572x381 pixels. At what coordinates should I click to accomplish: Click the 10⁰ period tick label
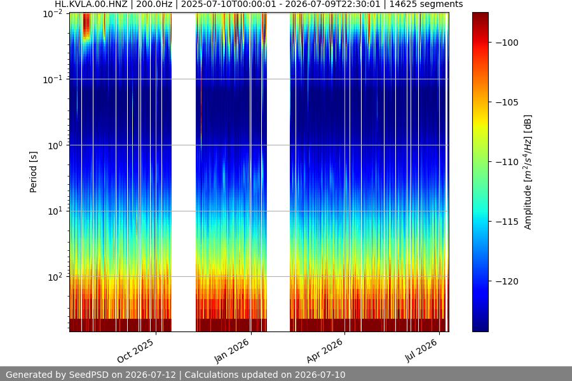55,145
